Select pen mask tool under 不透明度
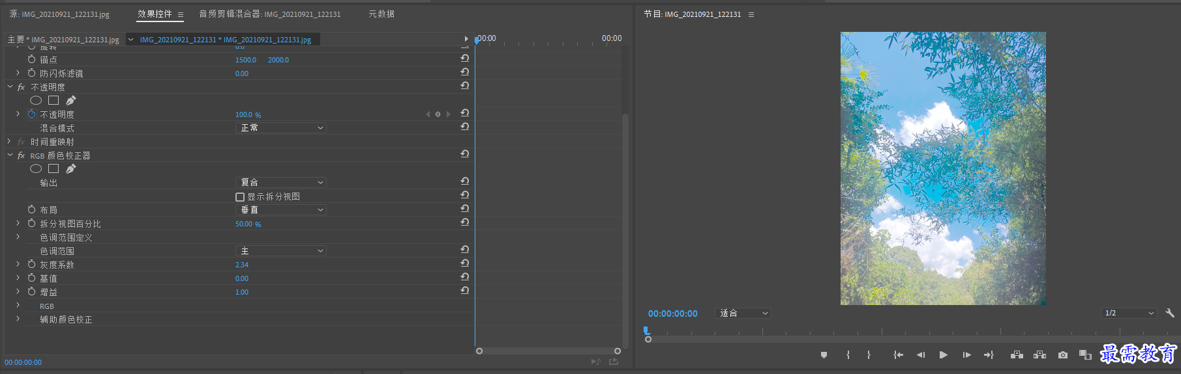This screenshot has width=1181, height=374. coord(71,100)
